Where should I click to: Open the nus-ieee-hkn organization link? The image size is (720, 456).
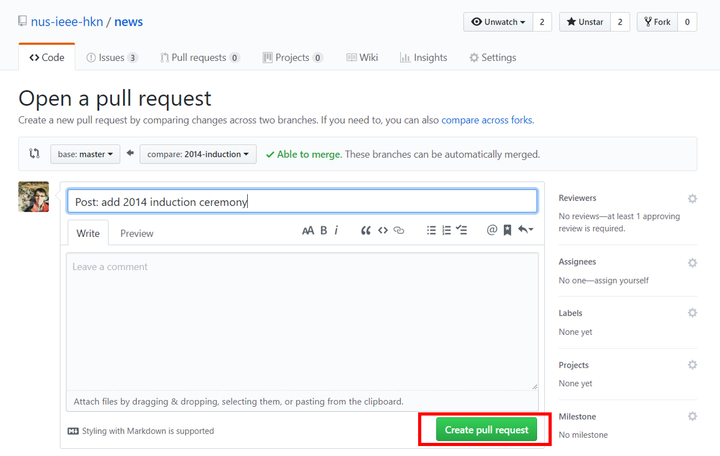(67, 22)
